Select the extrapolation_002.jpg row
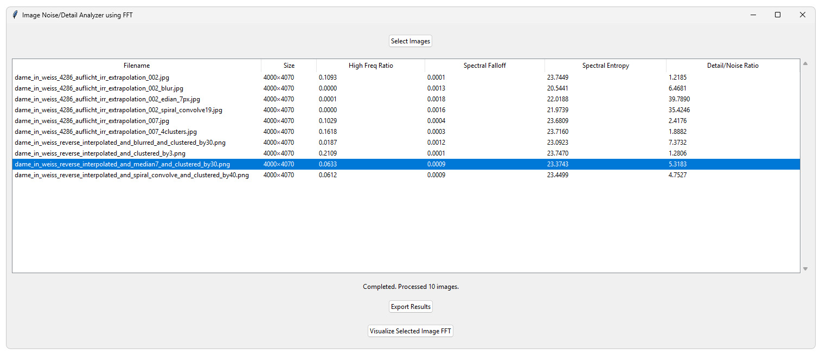Image resolution: width=820 pixels, height=355 pixels. [x=92, y=78]
